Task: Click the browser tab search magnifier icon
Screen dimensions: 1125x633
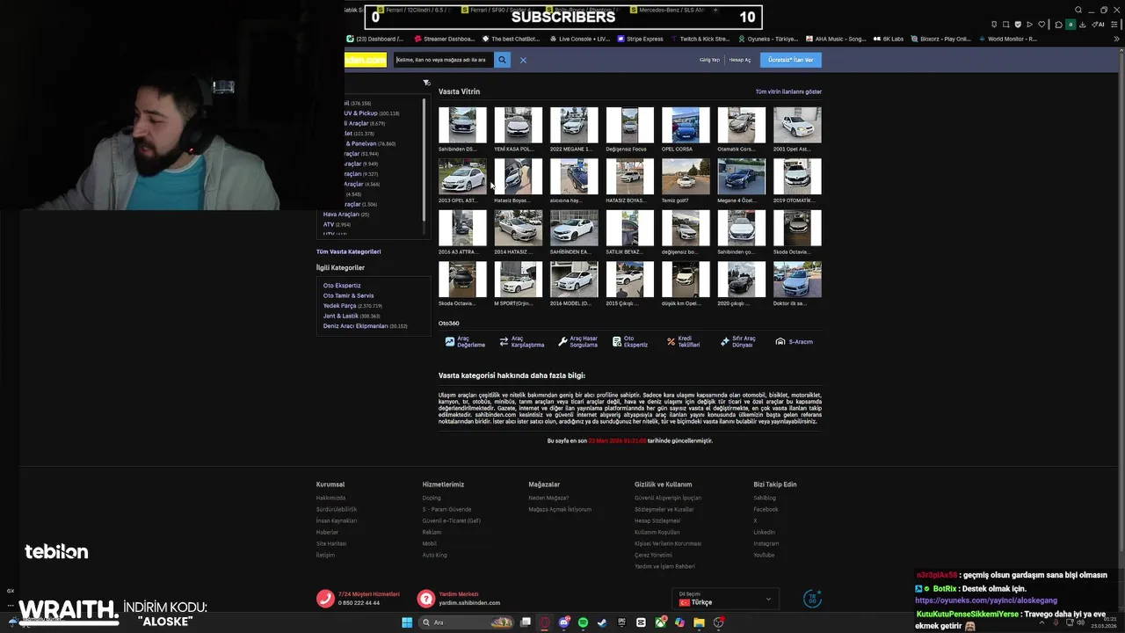Action: coord(1078,11)
